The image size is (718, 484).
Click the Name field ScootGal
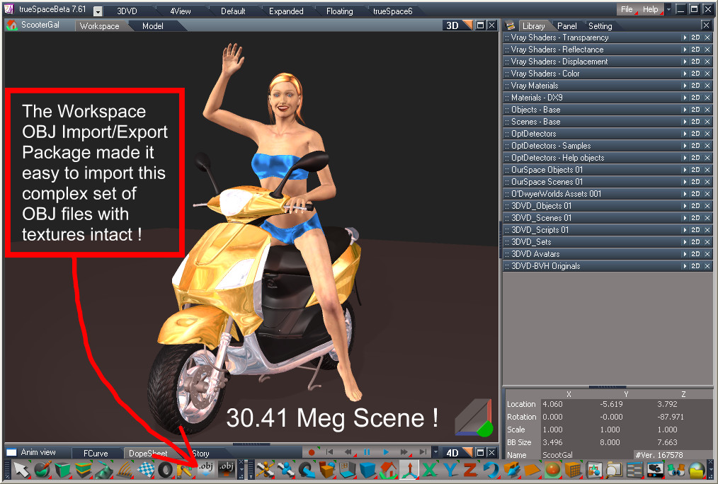[586, 455]
